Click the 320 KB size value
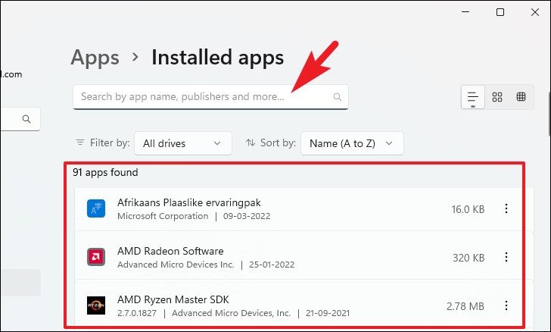551x332 pixels. 469,258
